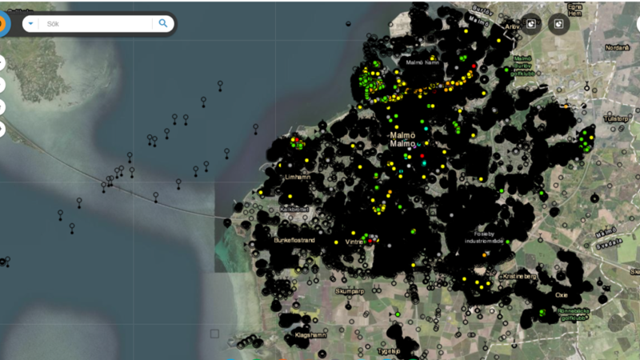Select the green marker beside Malmö Burlöv golfklubb
640x360 pixels.
506,70
